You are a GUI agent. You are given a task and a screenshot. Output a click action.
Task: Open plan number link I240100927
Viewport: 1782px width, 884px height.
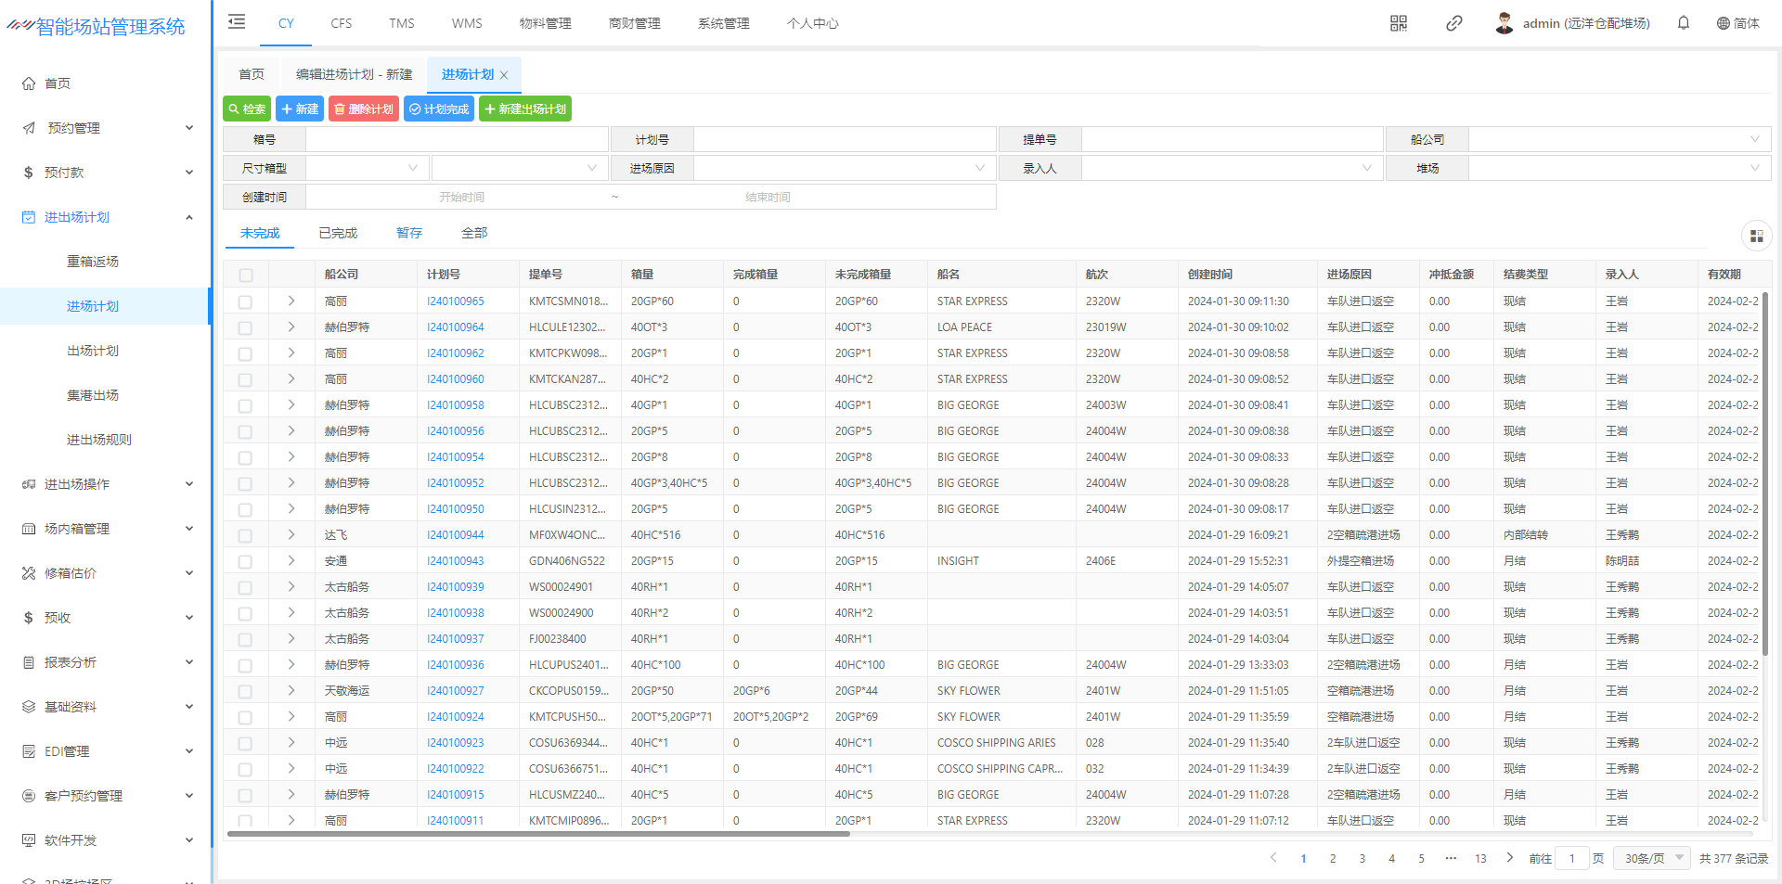click(x=455, y=691)
